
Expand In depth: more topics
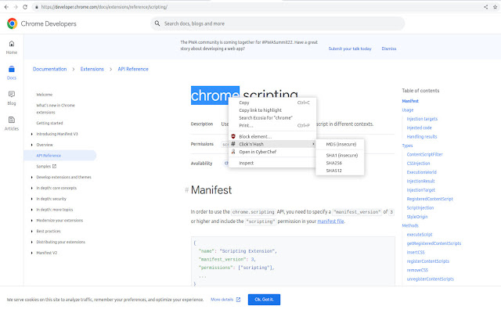point(31,210)
